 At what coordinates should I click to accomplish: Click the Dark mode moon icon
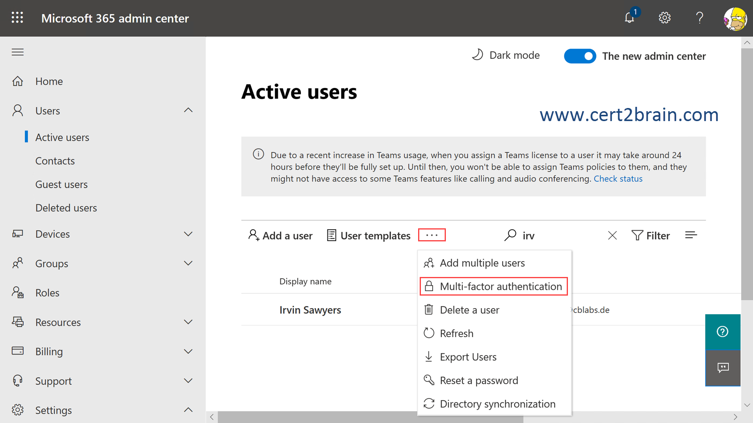[x=478, y=55]
